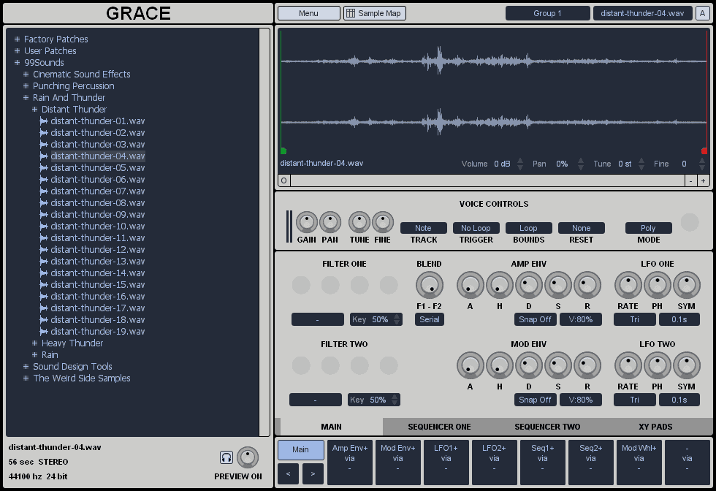Click the waveform zoom in plus button
Image resolution: width=716 pixels, height=491 pixels.
[x=703, y=180]
